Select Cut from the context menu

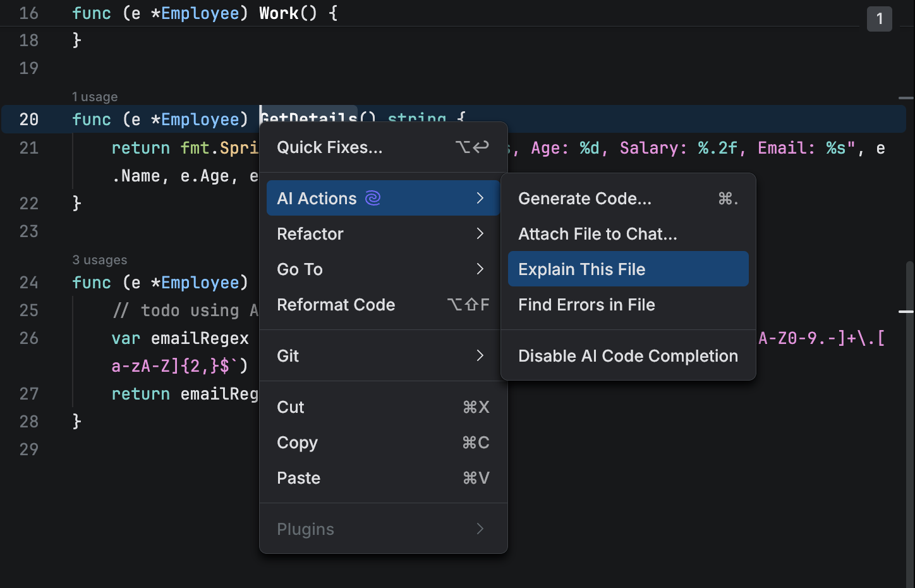coord(290,407)
